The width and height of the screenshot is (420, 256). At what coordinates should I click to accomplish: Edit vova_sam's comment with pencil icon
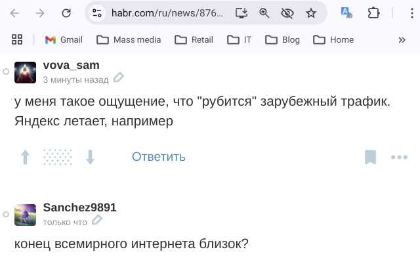pos(119,77)
